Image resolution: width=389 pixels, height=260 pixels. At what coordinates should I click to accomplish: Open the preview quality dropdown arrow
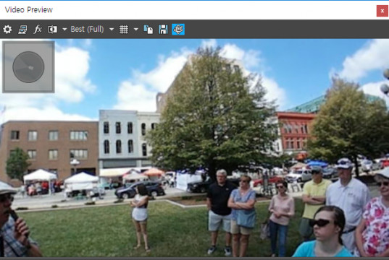pos(112,29)
